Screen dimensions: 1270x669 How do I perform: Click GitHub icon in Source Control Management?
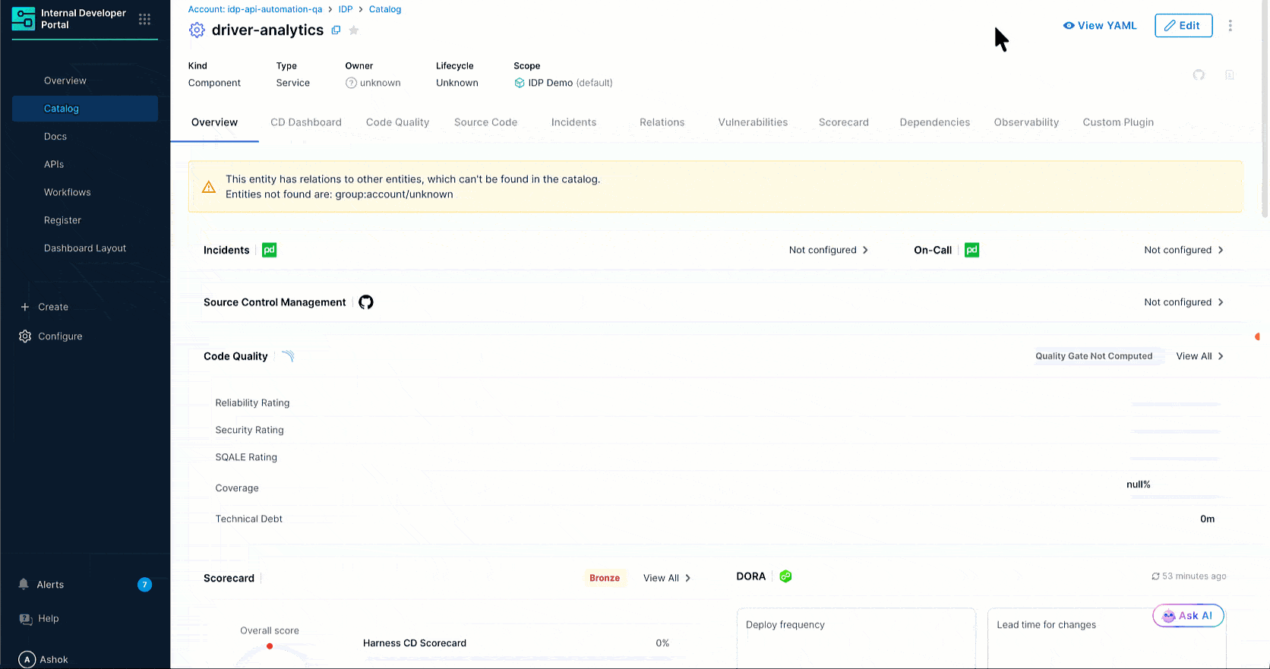click(366, 302)
